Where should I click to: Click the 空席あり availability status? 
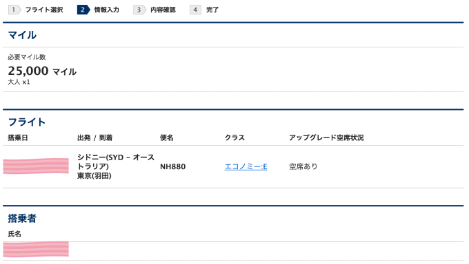pyautogui.click(x=303, y=166)
